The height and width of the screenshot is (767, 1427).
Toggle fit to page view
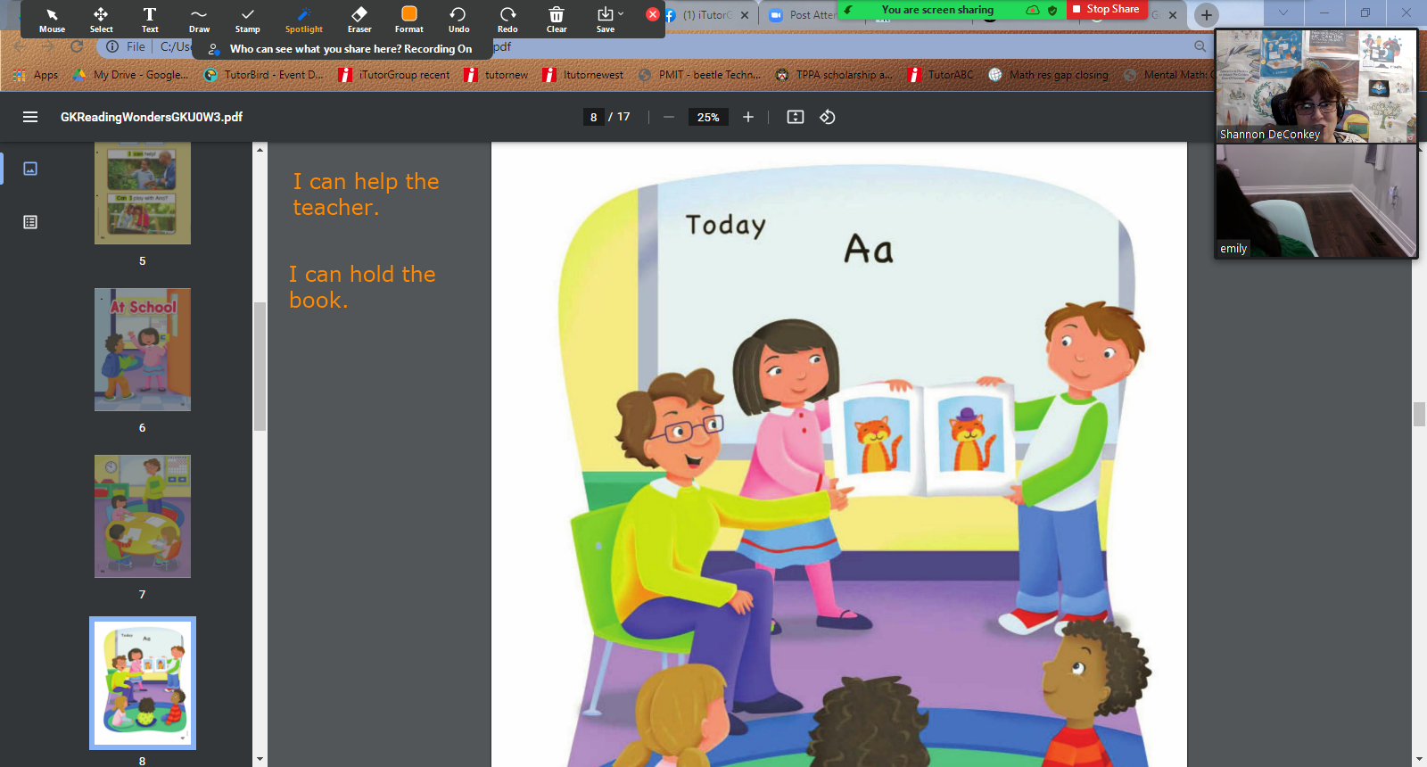[x=796, y=117]
